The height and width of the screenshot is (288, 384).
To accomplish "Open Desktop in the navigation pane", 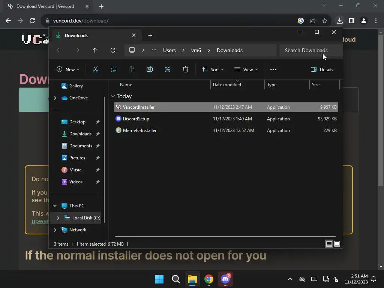I will click(x=77, y=122).
